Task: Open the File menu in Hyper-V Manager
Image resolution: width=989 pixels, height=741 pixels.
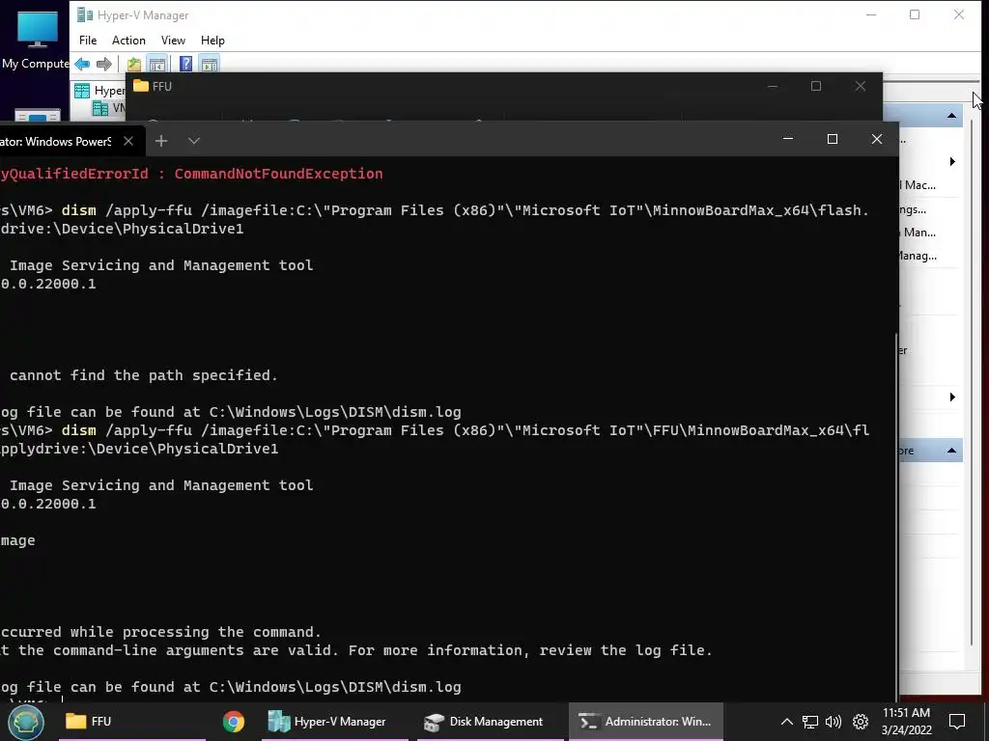Action: (x=88, y=41)
